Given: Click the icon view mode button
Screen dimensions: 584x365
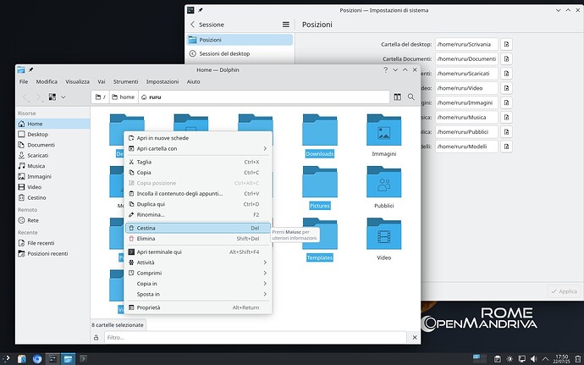Looking at the screenshot, I should point(52,97).
